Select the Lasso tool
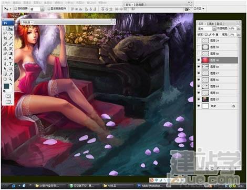 [5, 33]
